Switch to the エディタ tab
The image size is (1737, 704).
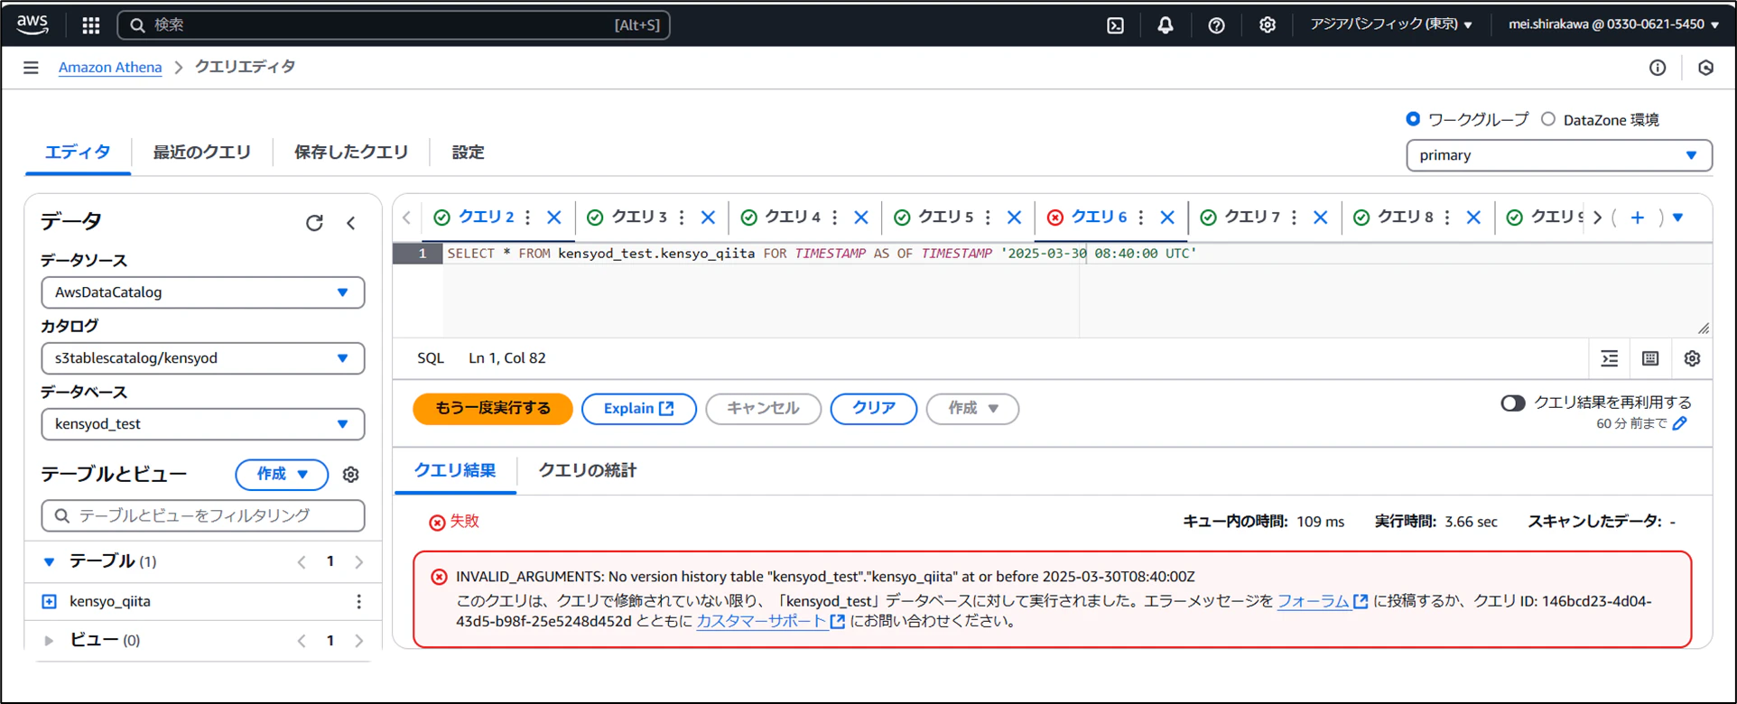tap(78, 153)
